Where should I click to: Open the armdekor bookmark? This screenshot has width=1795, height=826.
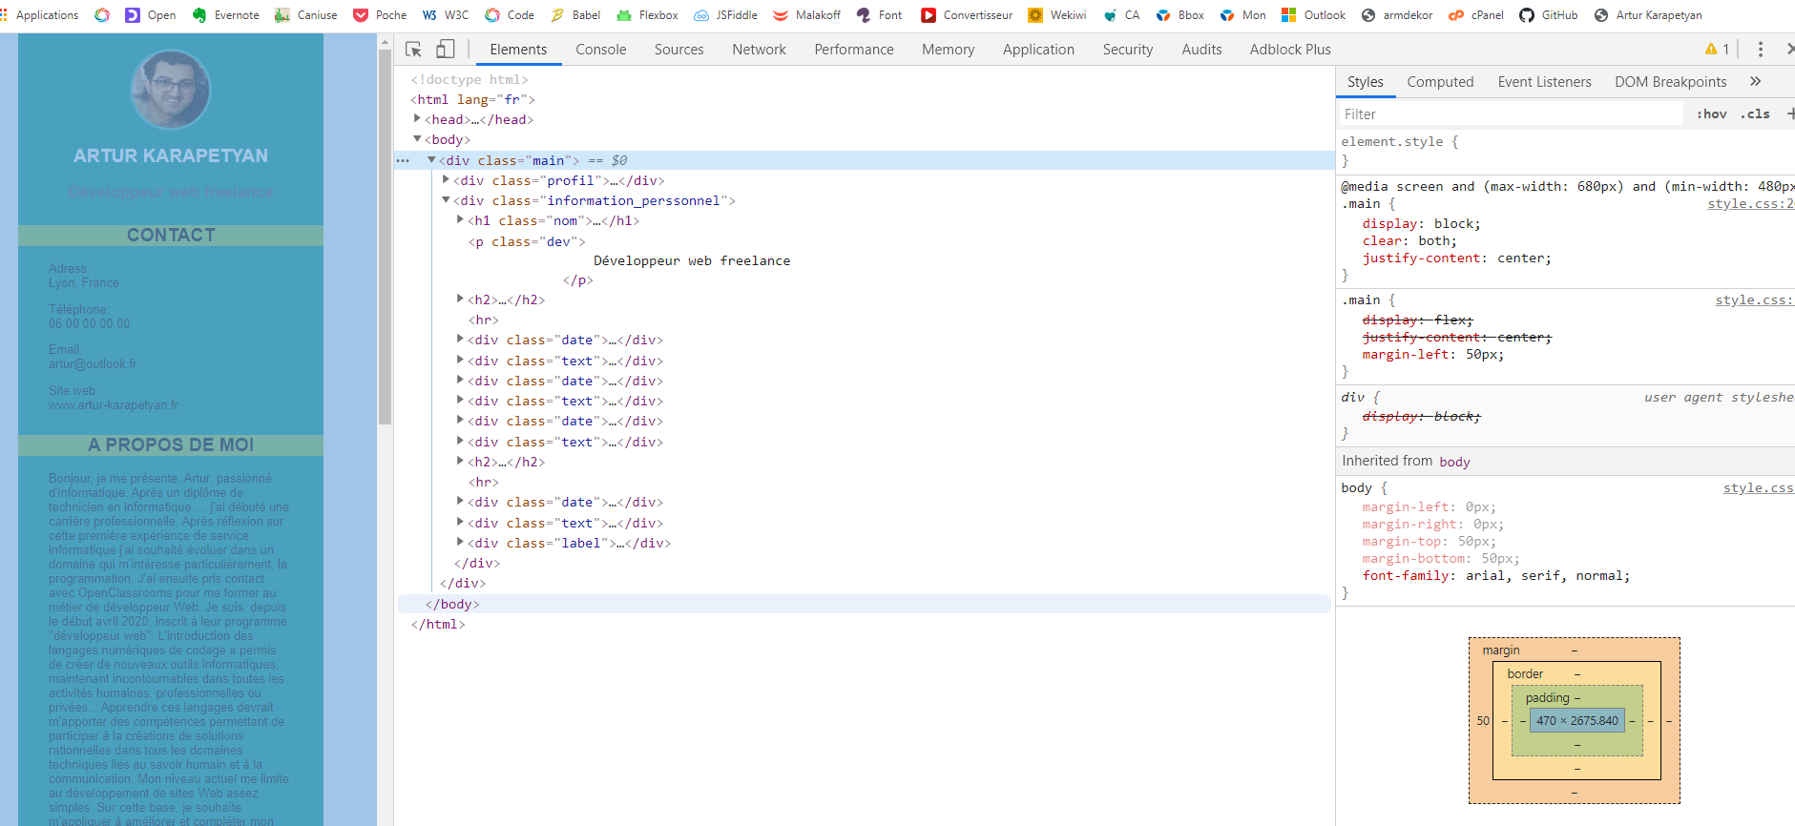(1397, 15)
